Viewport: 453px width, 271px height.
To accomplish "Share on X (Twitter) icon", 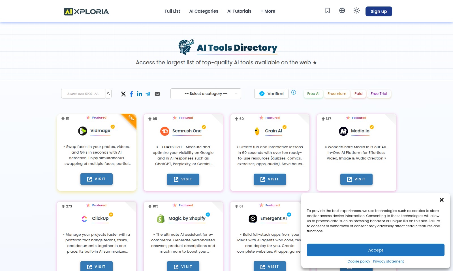I will [123, 94].
